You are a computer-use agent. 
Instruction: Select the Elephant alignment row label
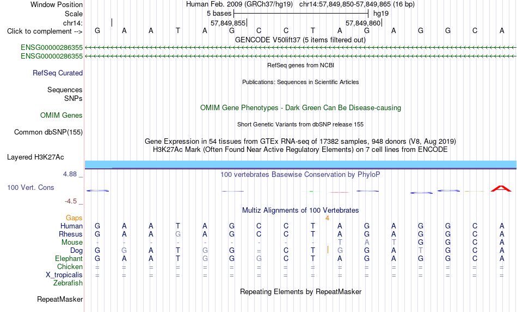coord(69,258)
